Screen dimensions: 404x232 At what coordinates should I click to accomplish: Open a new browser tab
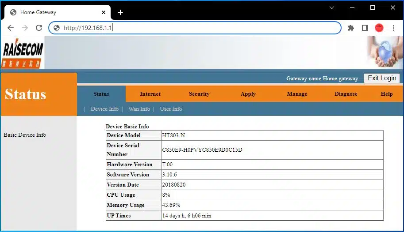[x=120, y=12]
